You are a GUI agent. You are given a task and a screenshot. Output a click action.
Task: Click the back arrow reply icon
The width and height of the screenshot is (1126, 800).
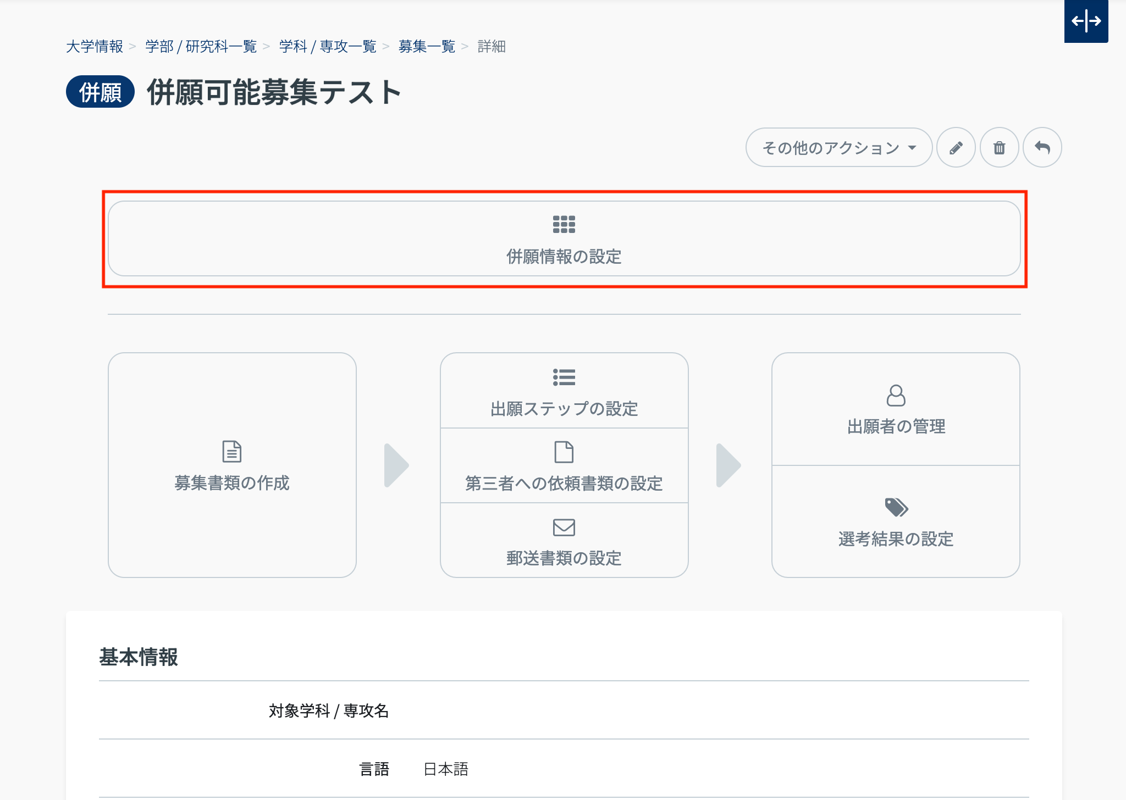[1042, 148]
